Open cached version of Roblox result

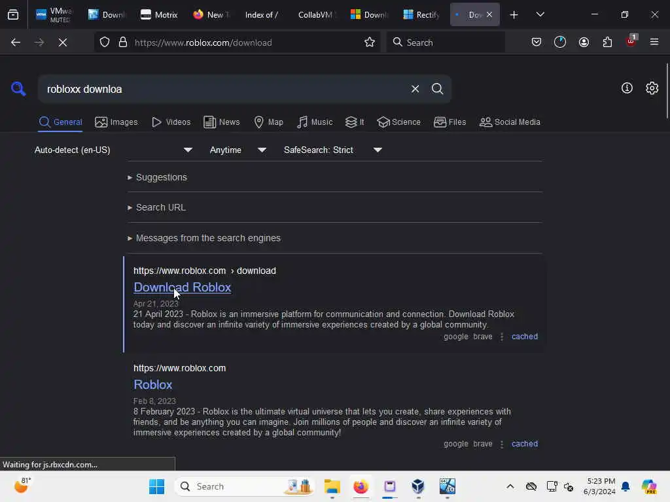pos(525,444)
